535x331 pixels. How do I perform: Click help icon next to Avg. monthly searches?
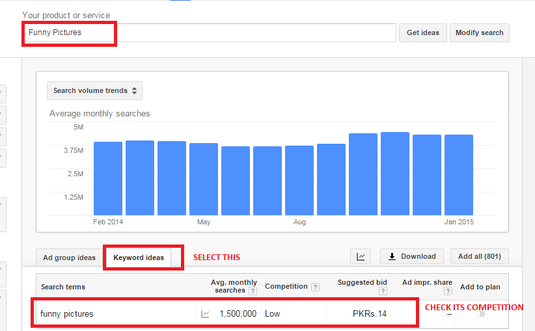tap(253, 291)
